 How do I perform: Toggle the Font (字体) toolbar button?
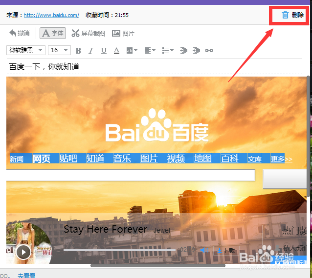tap(53, 33)
